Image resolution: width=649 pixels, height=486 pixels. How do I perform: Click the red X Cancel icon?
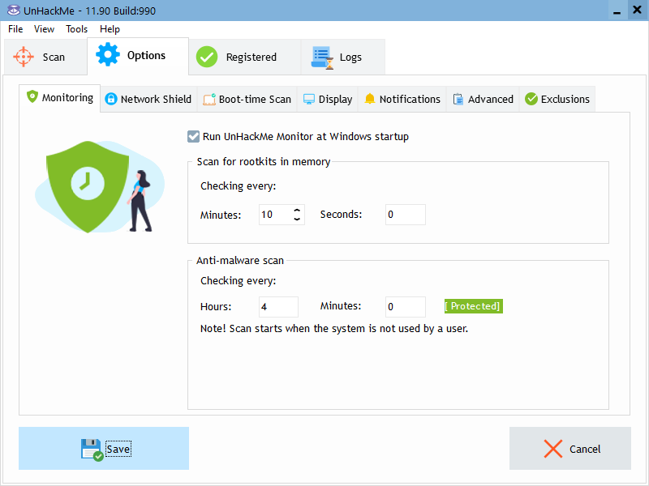click(553, 449)
